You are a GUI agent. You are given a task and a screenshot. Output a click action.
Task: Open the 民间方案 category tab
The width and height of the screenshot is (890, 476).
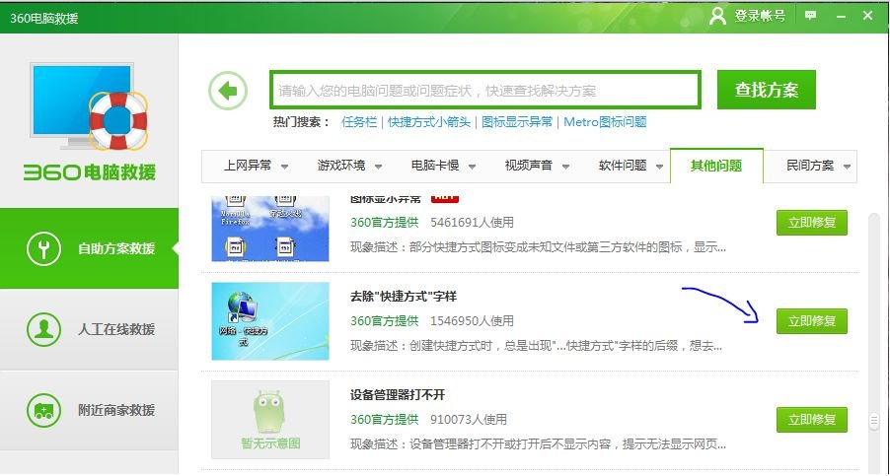(810, 166)
